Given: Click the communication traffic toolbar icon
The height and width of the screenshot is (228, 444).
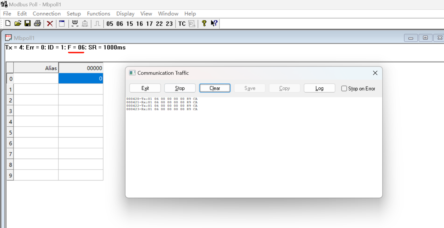Looking at the screenshot, I should pyautogui.click(x=192, y=23).
